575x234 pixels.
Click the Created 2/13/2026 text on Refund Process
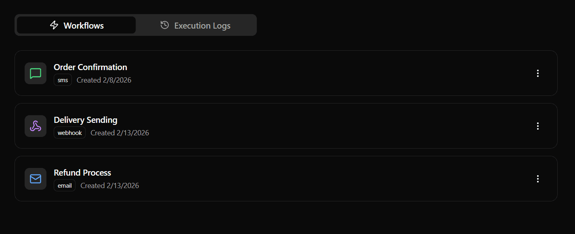tap(109, 185)
